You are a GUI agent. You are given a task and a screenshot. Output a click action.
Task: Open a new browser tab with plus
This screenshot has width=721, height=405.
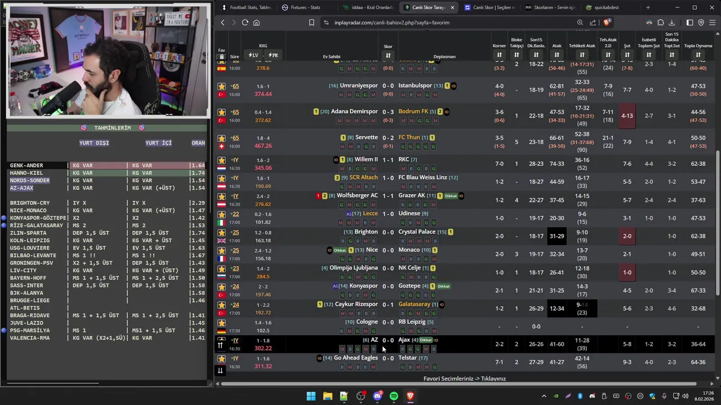[648, 7]
